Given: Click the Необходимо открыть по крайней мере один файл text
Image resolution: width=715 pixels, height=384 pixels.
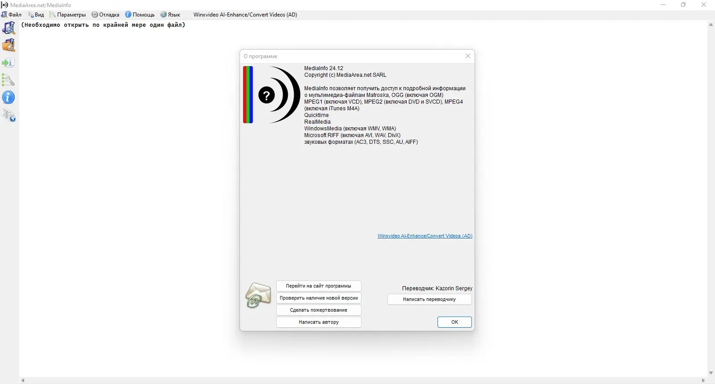Looking at the screenshot, I should pyautogui.click(x=103, y=25).
